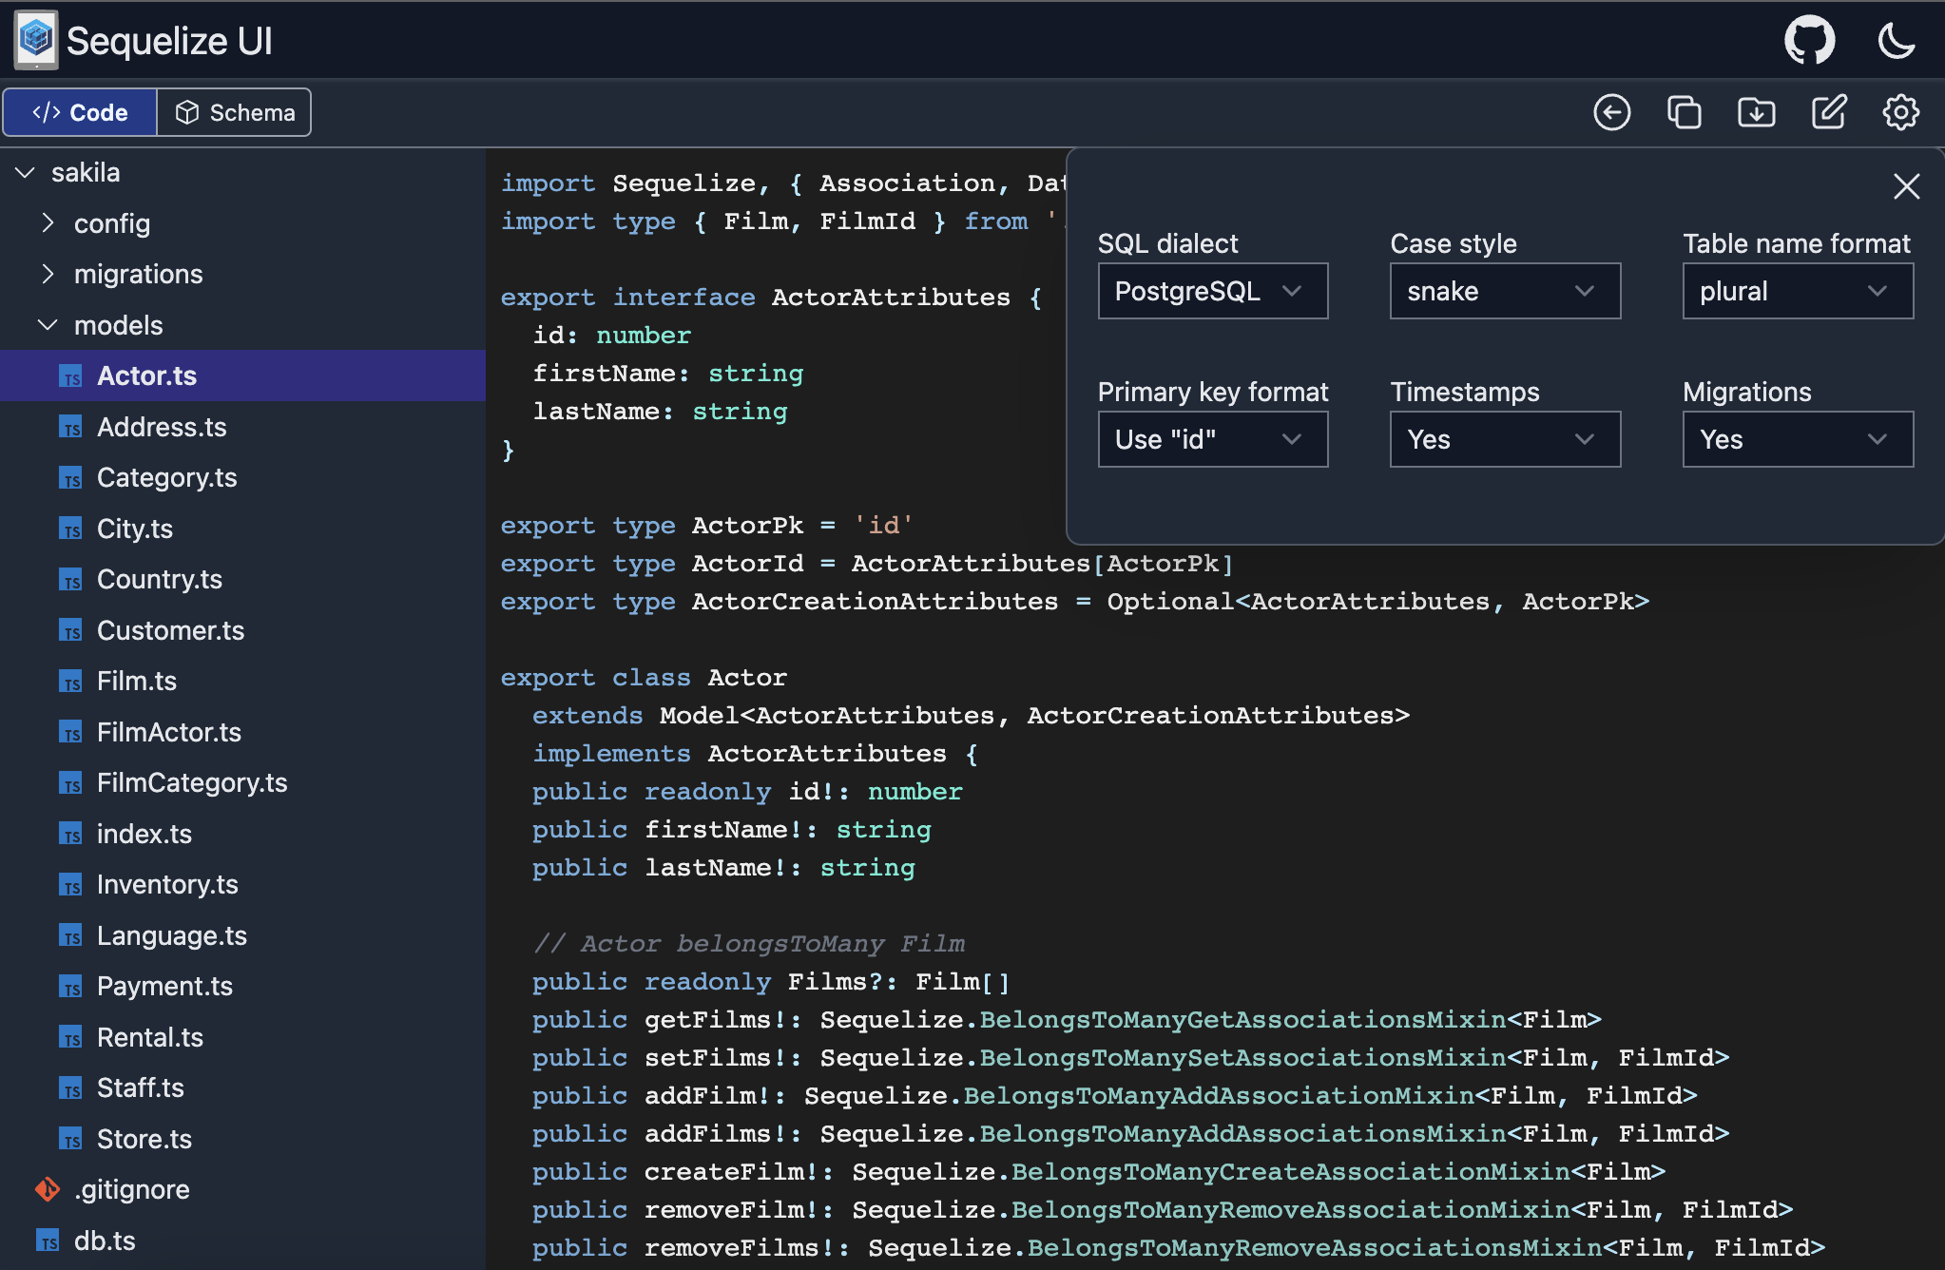Click the back navigation arrow icon

pos(1613,112)
